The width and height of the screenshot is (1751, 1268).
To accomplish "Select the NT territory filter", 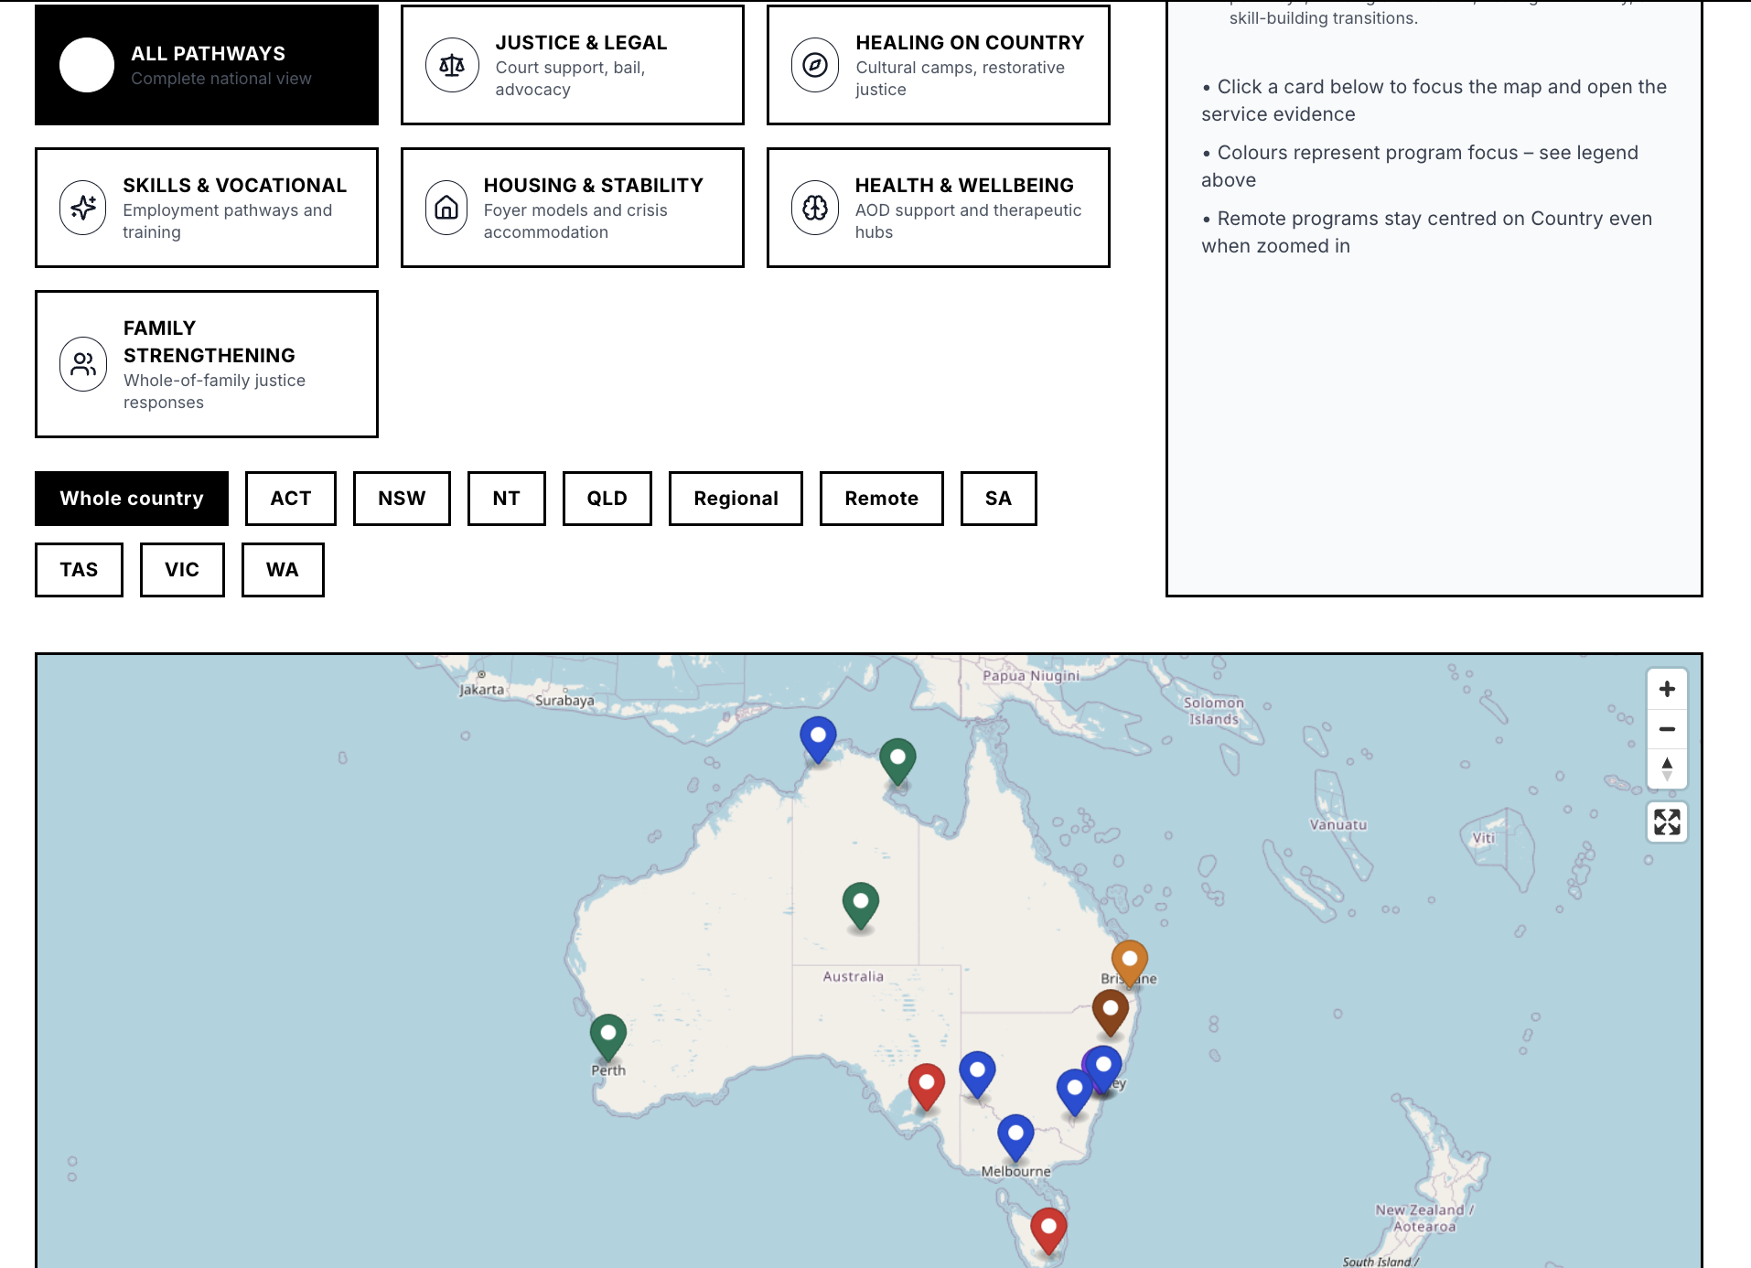I will pos(507,499).
